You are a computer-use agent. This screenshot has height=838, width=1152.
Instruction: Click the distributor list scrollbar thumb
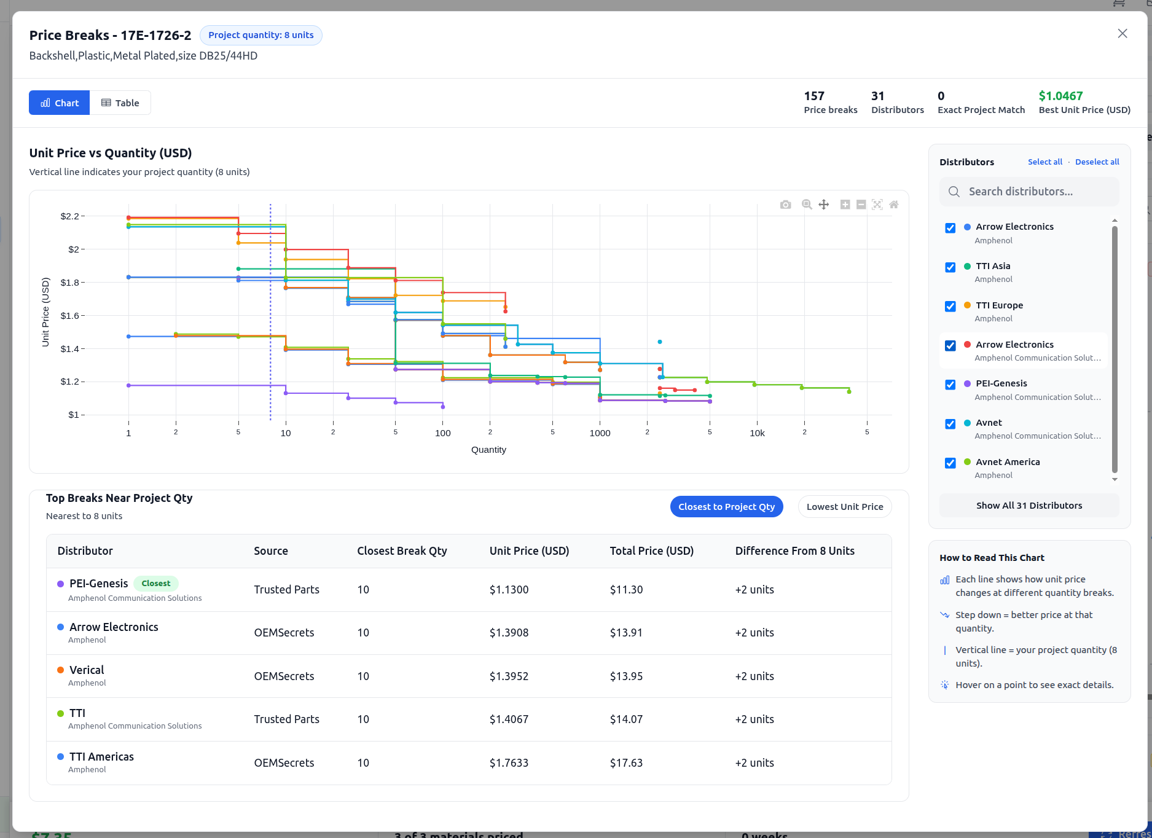pyautogui.click(x=1115, y=349)
